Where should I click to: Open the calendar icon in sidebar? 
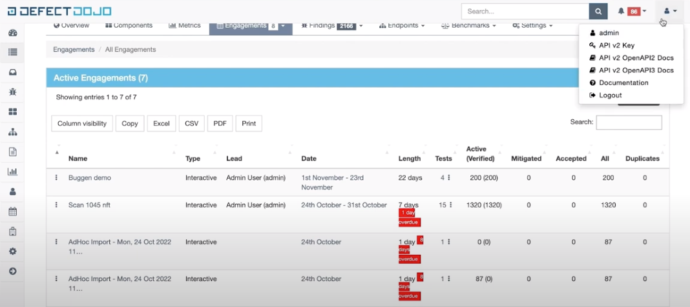(12, 212)
